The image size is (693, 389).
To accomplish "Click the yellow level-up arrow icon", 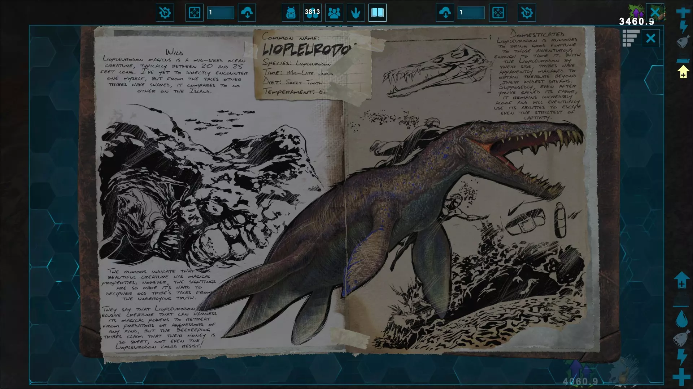I will (683, 71).
